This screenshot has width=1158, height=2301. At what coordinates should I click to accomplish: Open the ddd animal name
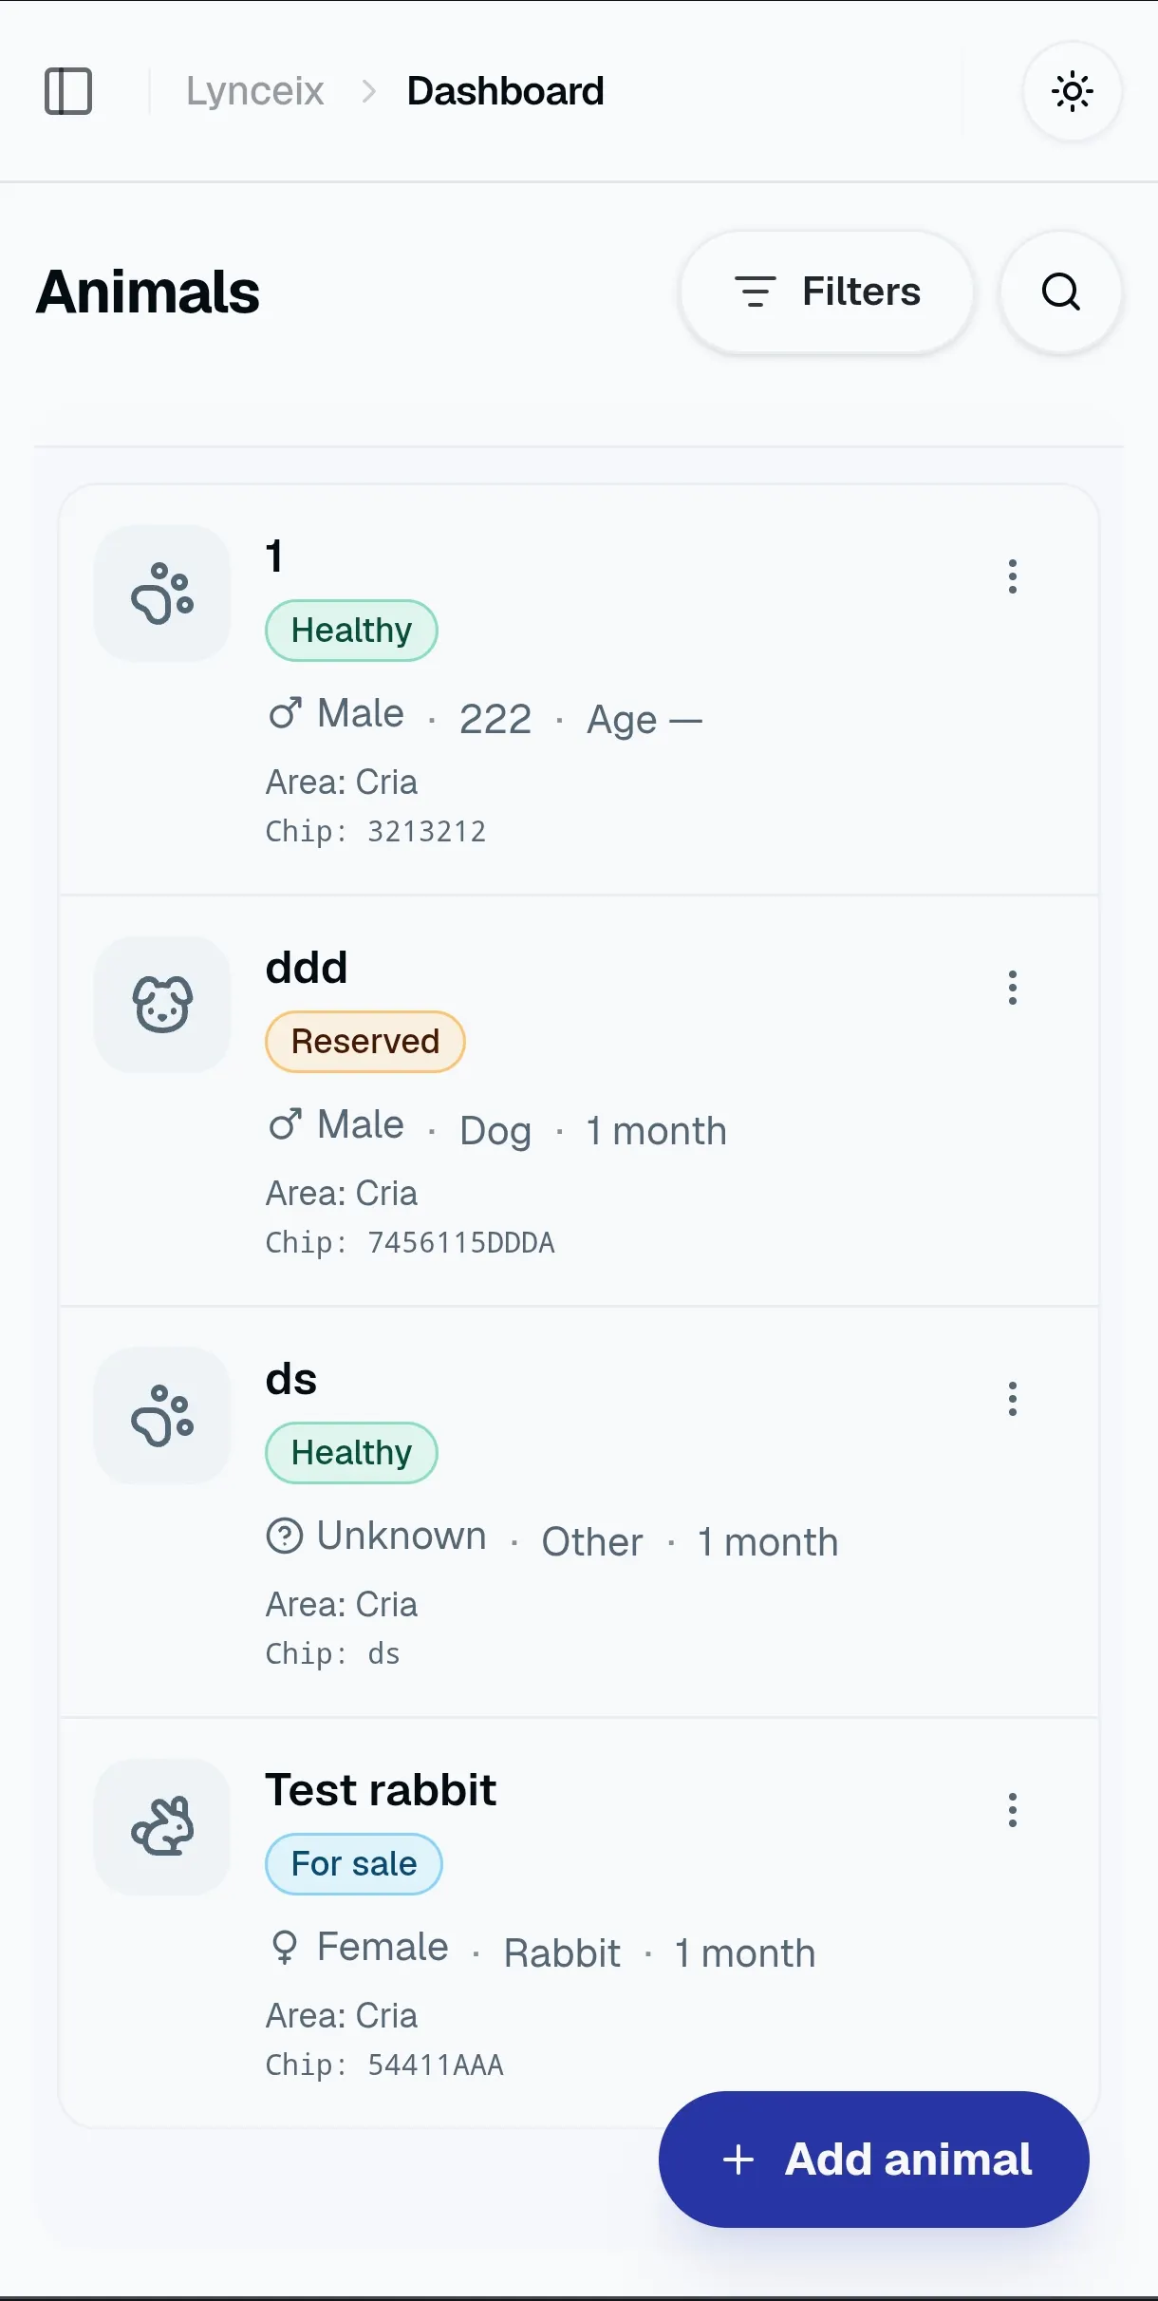coord(307,968)
